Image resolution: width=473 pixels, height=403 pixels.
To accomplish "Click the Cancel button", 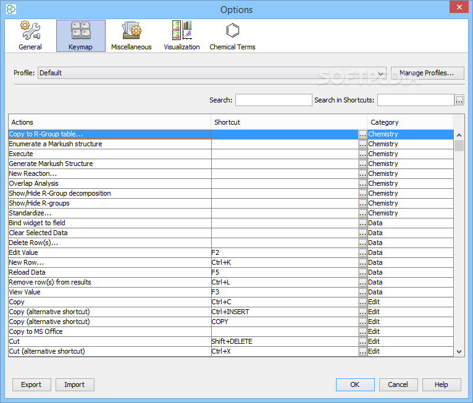I will click(x=398, y=385).
